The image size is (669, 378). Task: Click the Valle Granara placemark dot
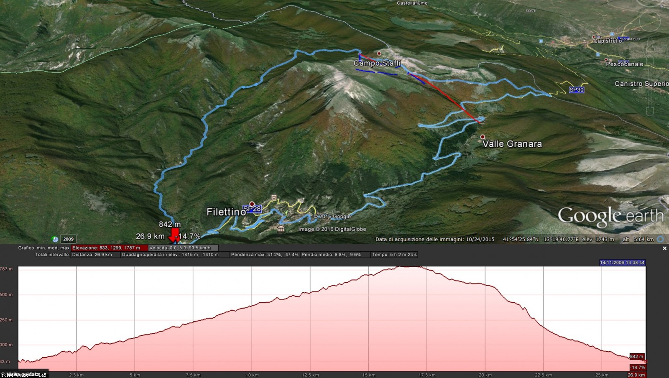pos(483,137)
